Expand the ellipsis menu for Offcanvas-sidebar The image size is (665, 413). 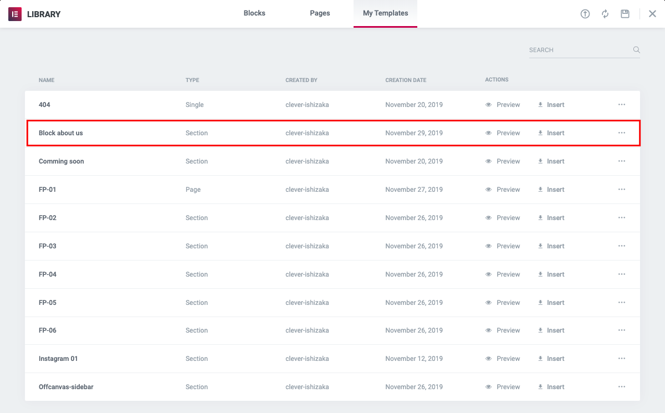[622, 387]
